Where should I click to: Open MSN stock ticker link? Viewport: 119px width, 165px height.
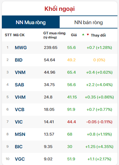(20, 134)
